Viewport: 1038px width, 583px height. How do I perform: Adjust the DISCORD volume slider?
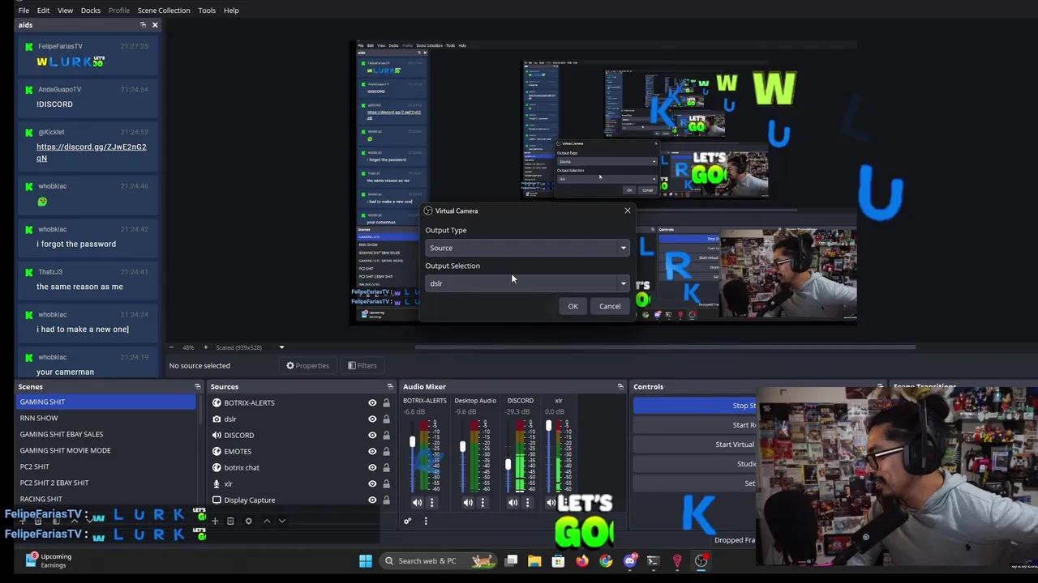[x=508, y=465]
